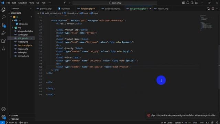Click the book_shop command center search box
Viewport: 220px width, 124px height.
coord(115,3)
